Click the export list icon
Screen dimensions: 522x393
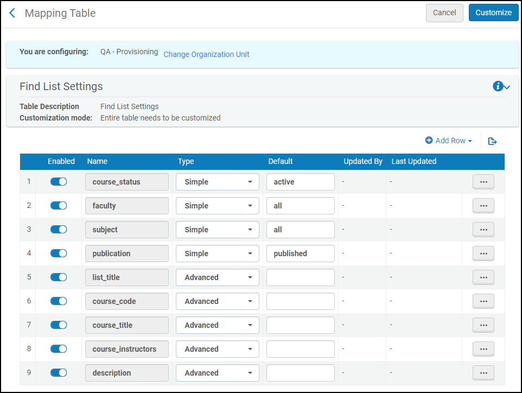click(x=492, y=141)
